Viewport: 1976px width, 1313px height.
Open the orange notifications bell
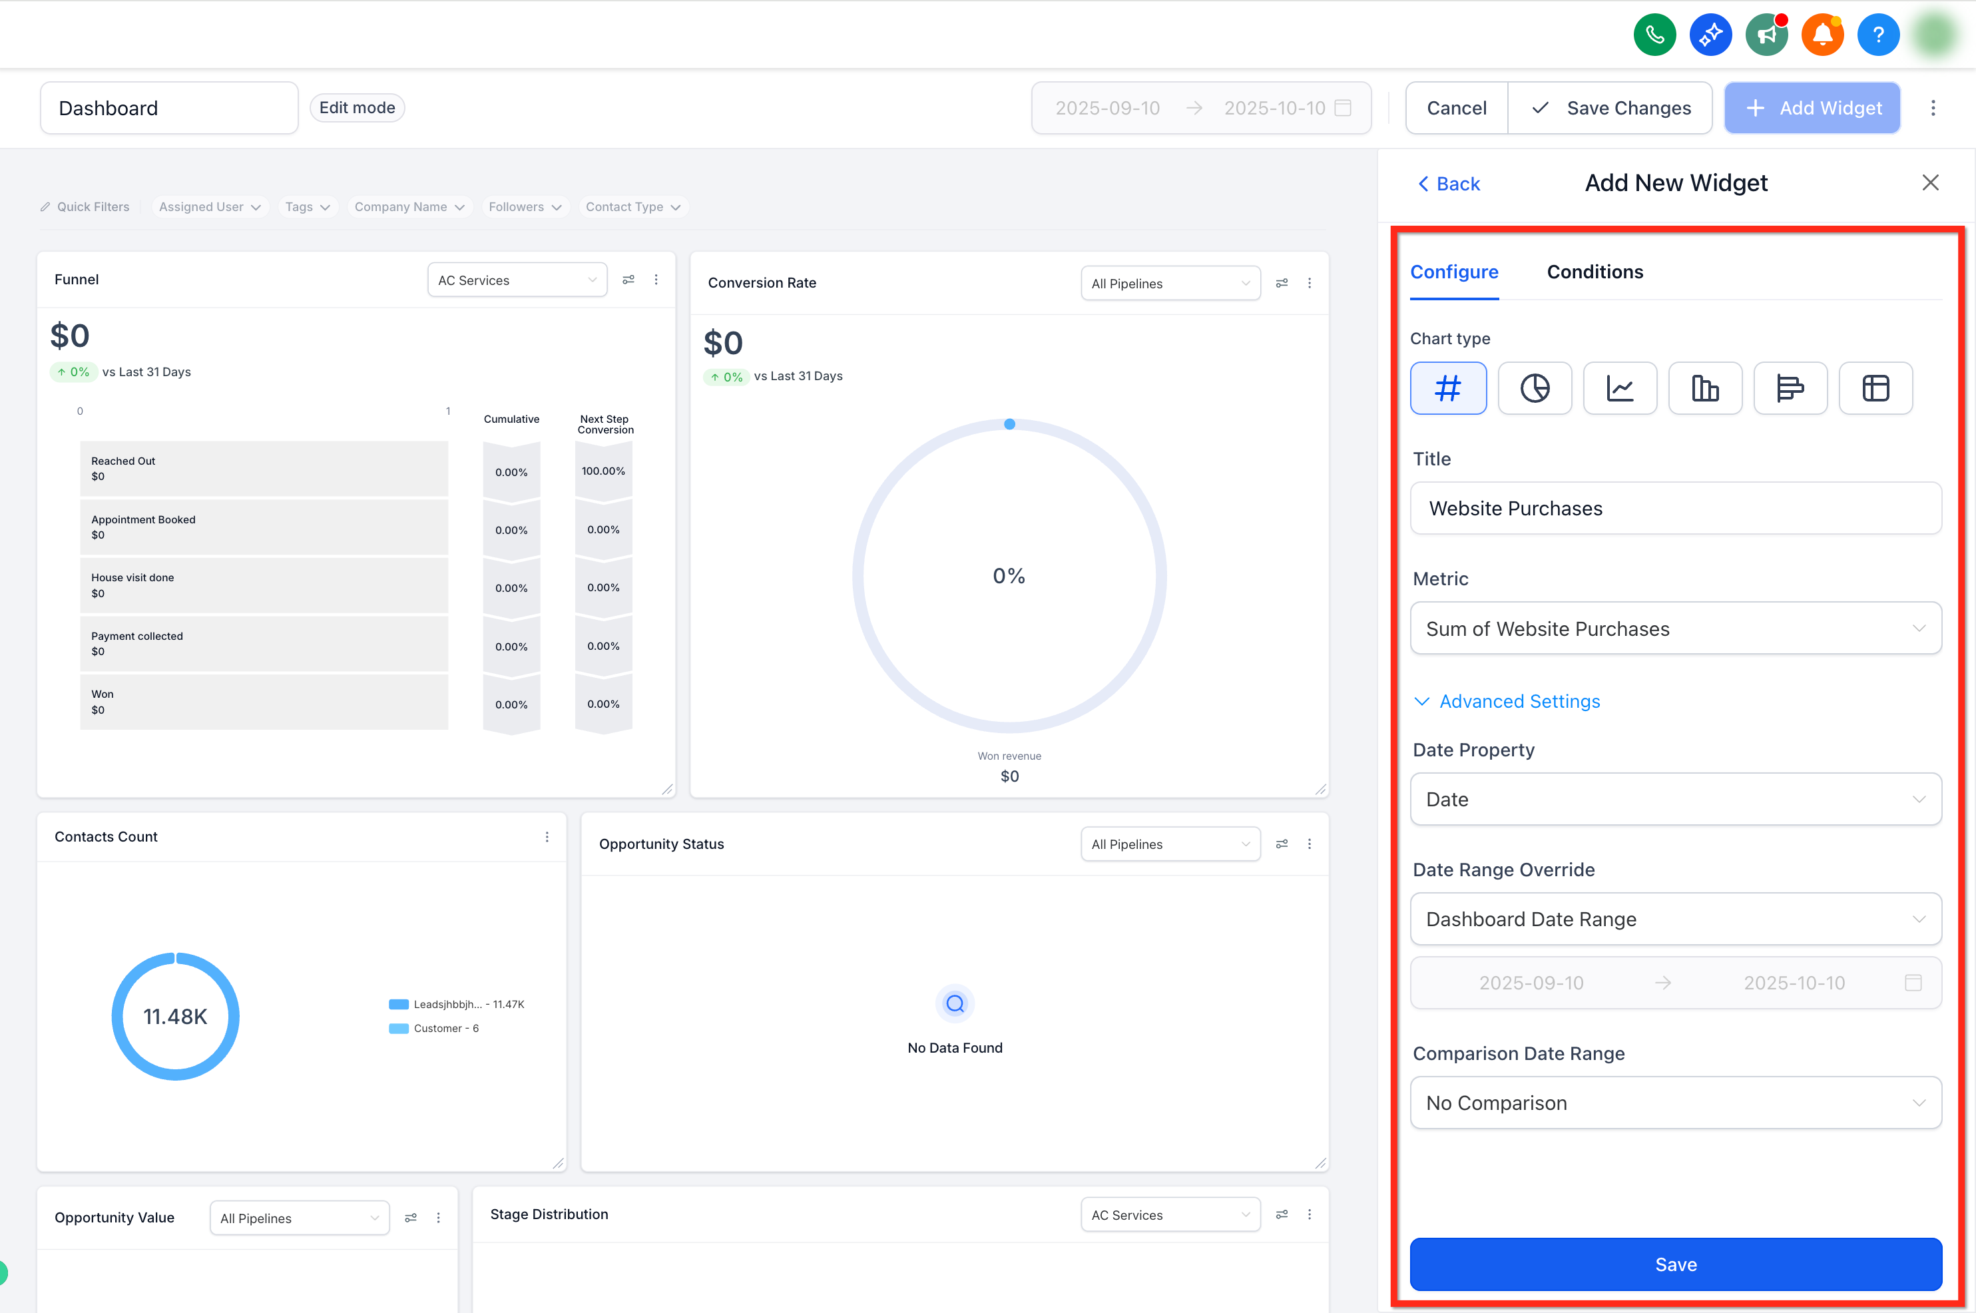1822,35
